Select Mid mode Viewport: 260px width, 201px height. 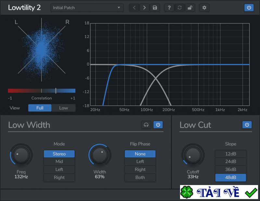pyautogui.click(x=59, y=162)
